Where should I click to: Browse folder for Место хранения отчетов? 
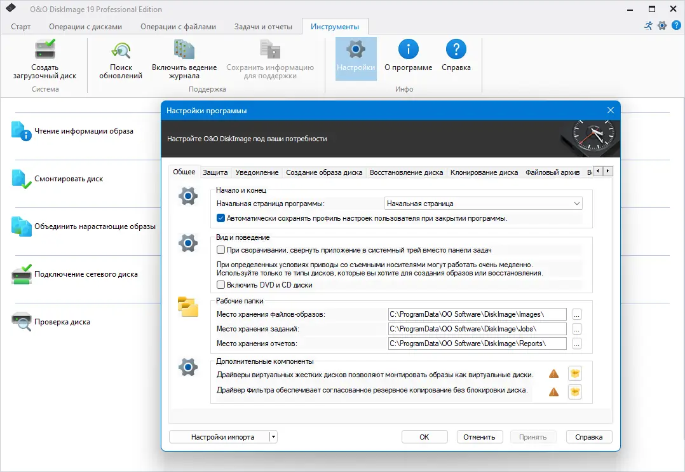coord(577,344)
